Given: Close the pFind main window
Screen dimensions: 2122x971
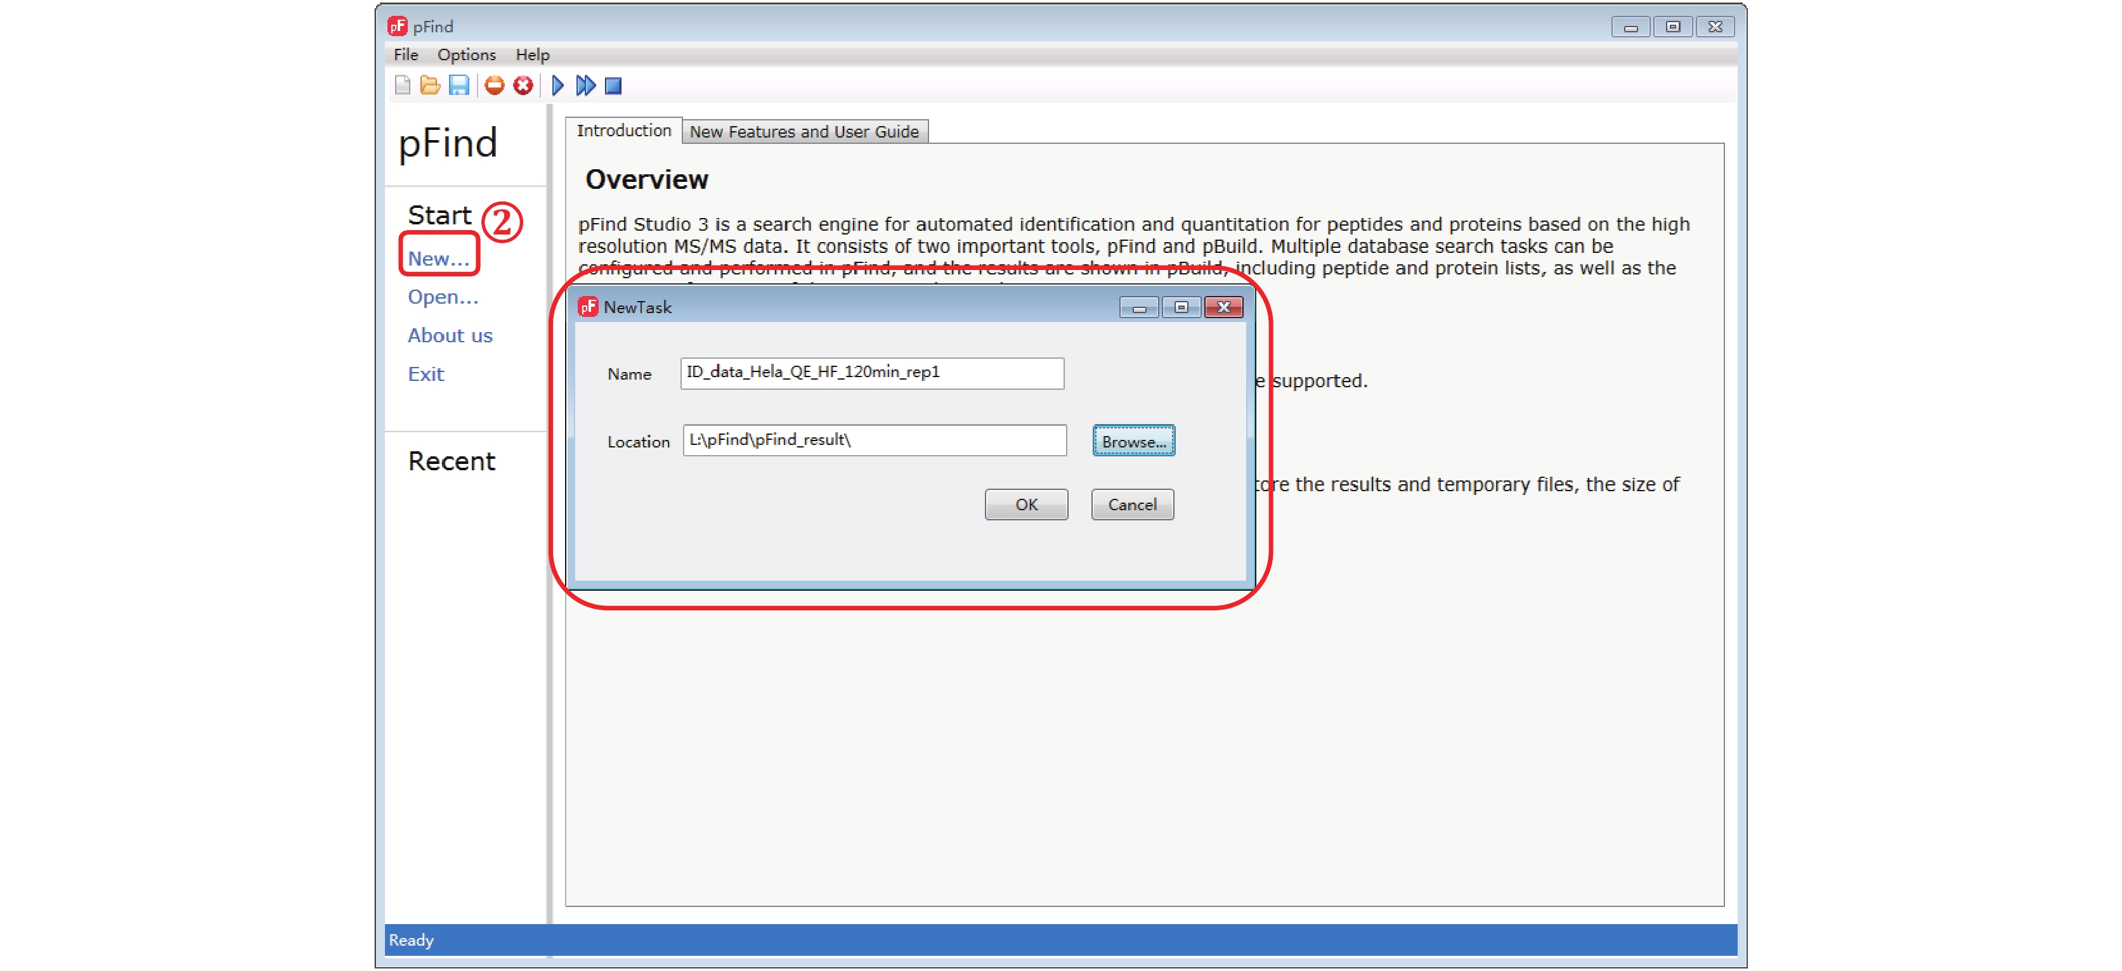Looking at the screenshot, I should [x=1715, y=27].
